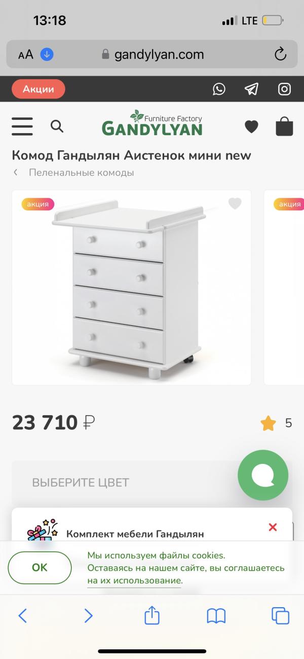Open favorites heart in header
This screenshot has height=659, width=304.
(251, 127)
